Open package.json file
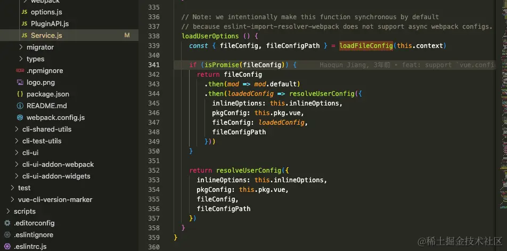The image size is (507, 251). tap(48, 94)
